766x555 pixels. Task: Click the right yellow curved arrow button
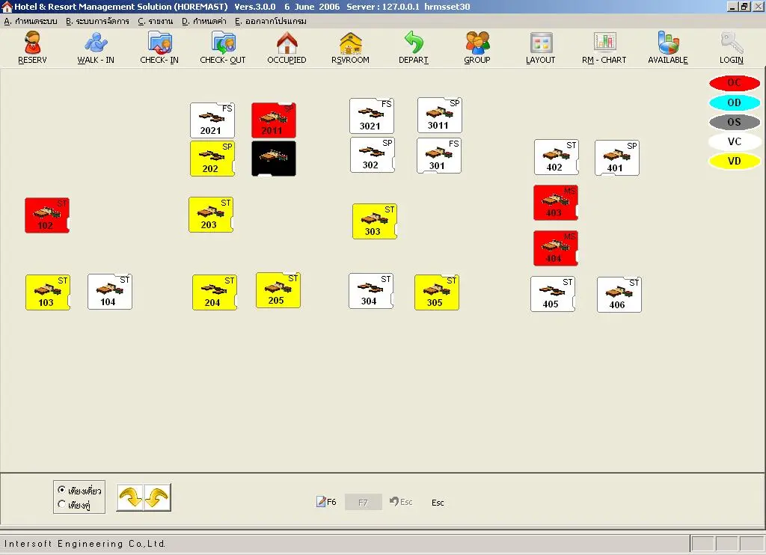point(157,497)
